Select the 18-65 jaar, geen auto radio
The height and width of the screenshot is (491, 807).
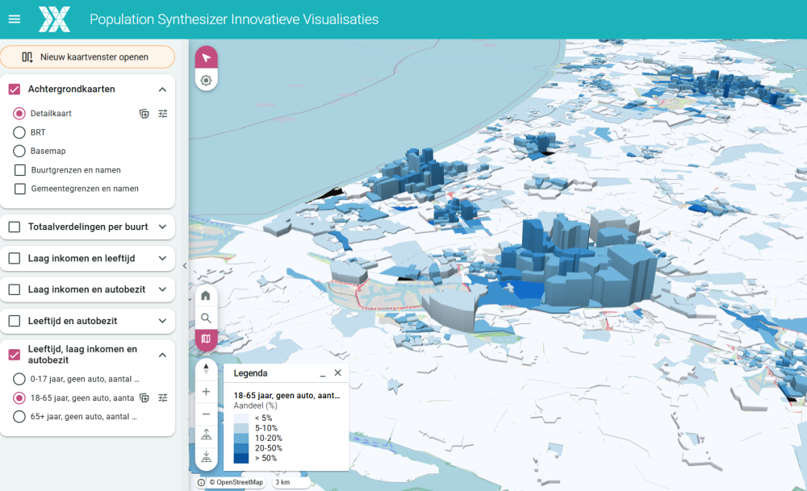[19, 398]
